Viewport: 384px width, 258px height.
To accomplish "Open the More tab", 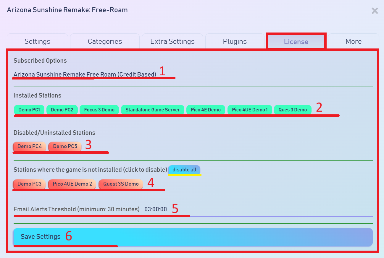I will 354,41.
